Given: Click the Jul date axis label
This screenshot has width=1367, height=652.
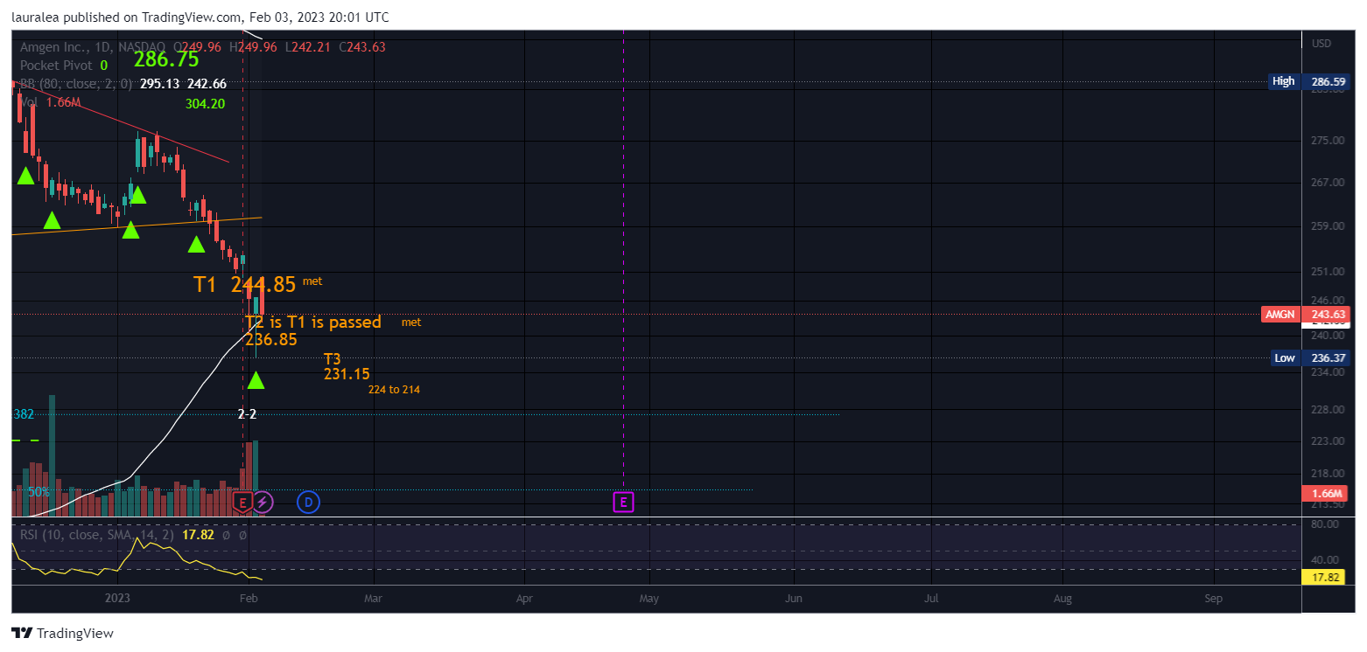Looking at the screenshot, I should tap(931, 600).
